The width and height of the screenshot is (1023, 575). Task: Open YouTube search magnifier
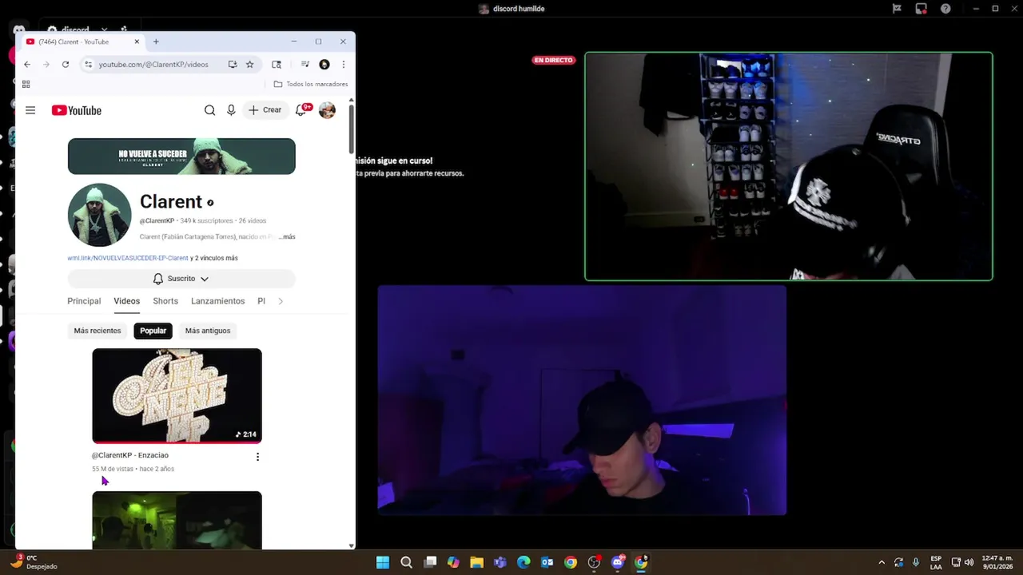point(209,110)
